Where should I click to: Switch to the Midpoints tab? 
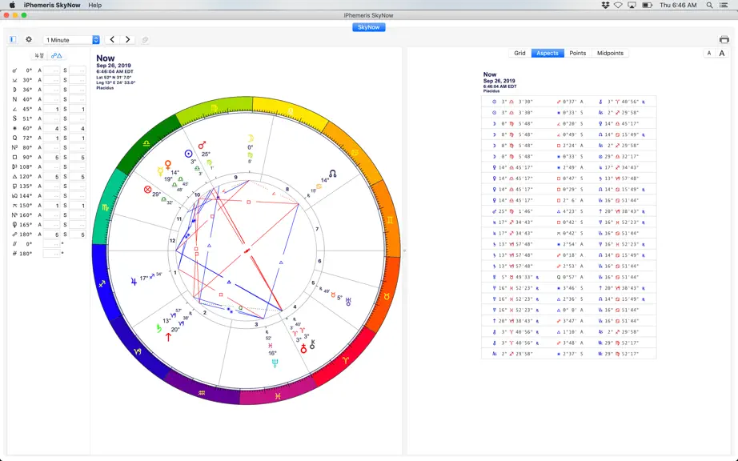pyautogui.click(x=610, y=53)
